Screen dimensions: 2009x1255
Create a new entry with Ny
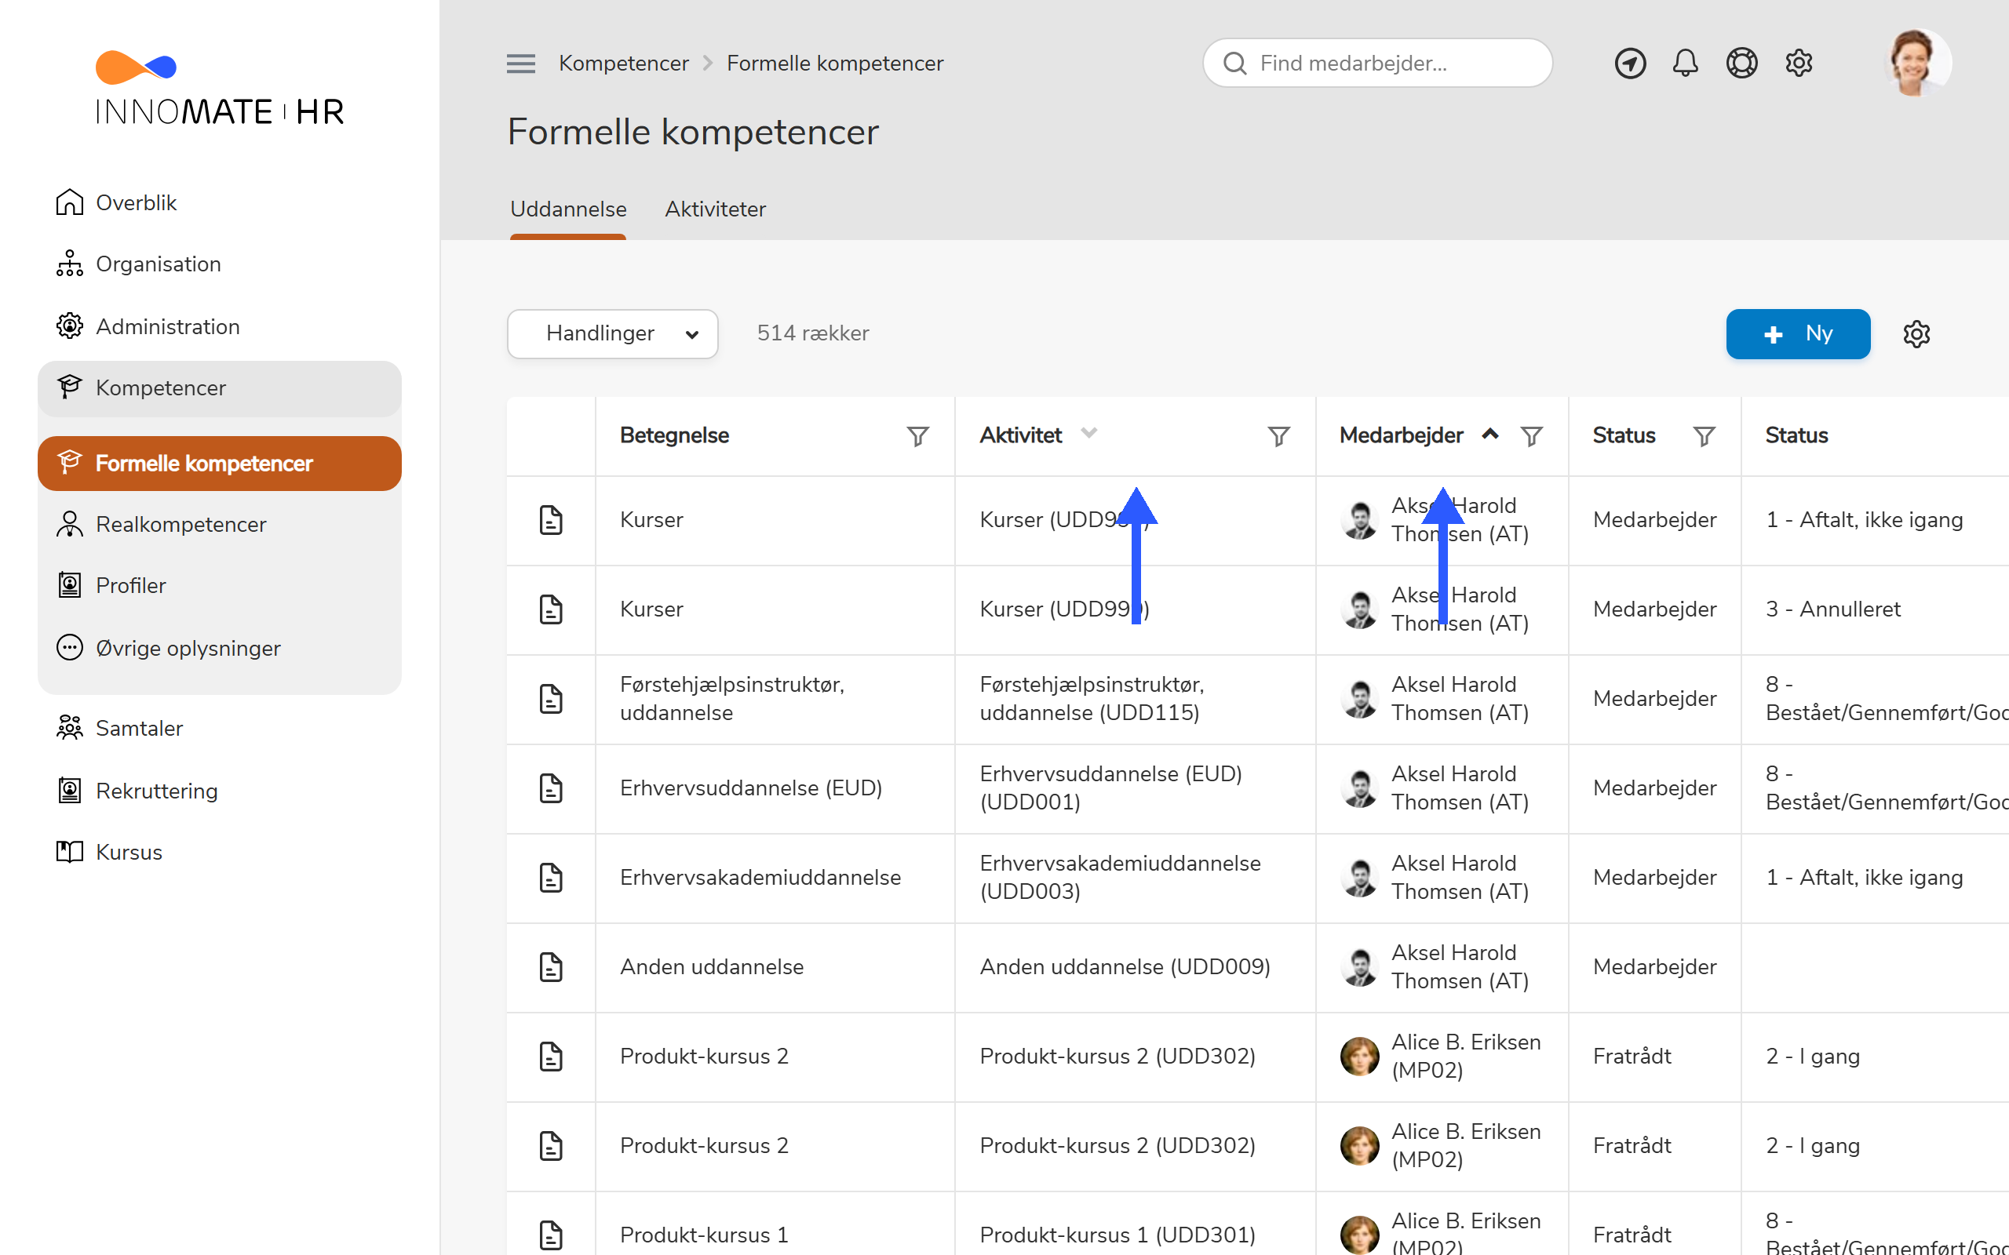[1798, 333]
